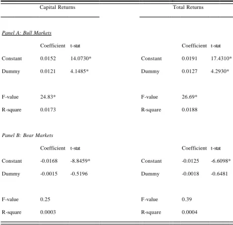The width and height of the screenshot is (233, 225).
Task: Click the t-stat header above -6.6098*
Action: pyautogui.click(x=216, y=148)
